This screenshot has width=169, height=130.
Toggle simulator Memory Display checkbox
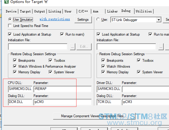(15, 72)
